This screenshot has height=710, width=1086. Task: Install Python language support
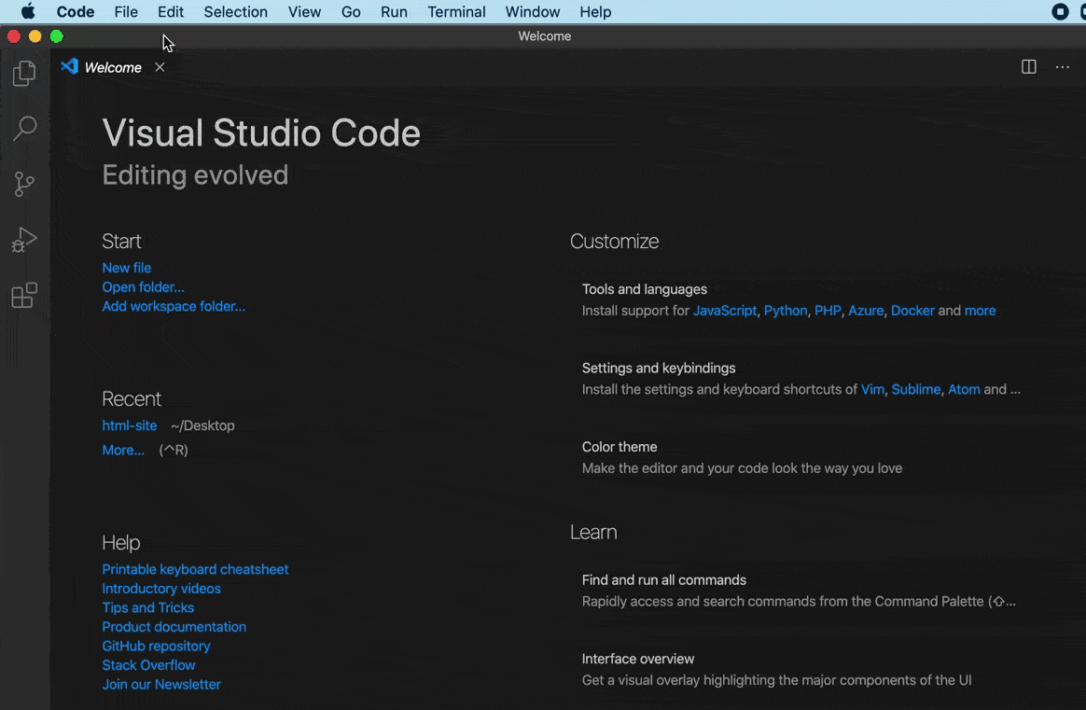(785, 310)
